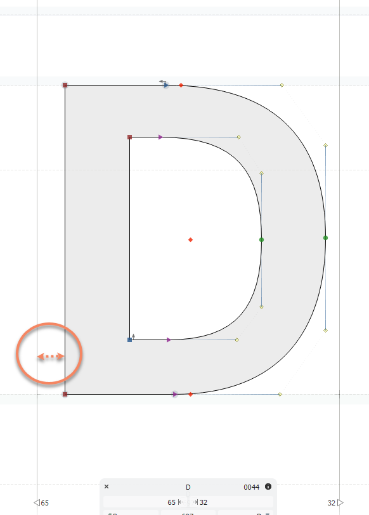Select the upper handle of outer right curve
The width and height of the screenshot is (369, 515).
pyautogui.click(x=326, y=145)
